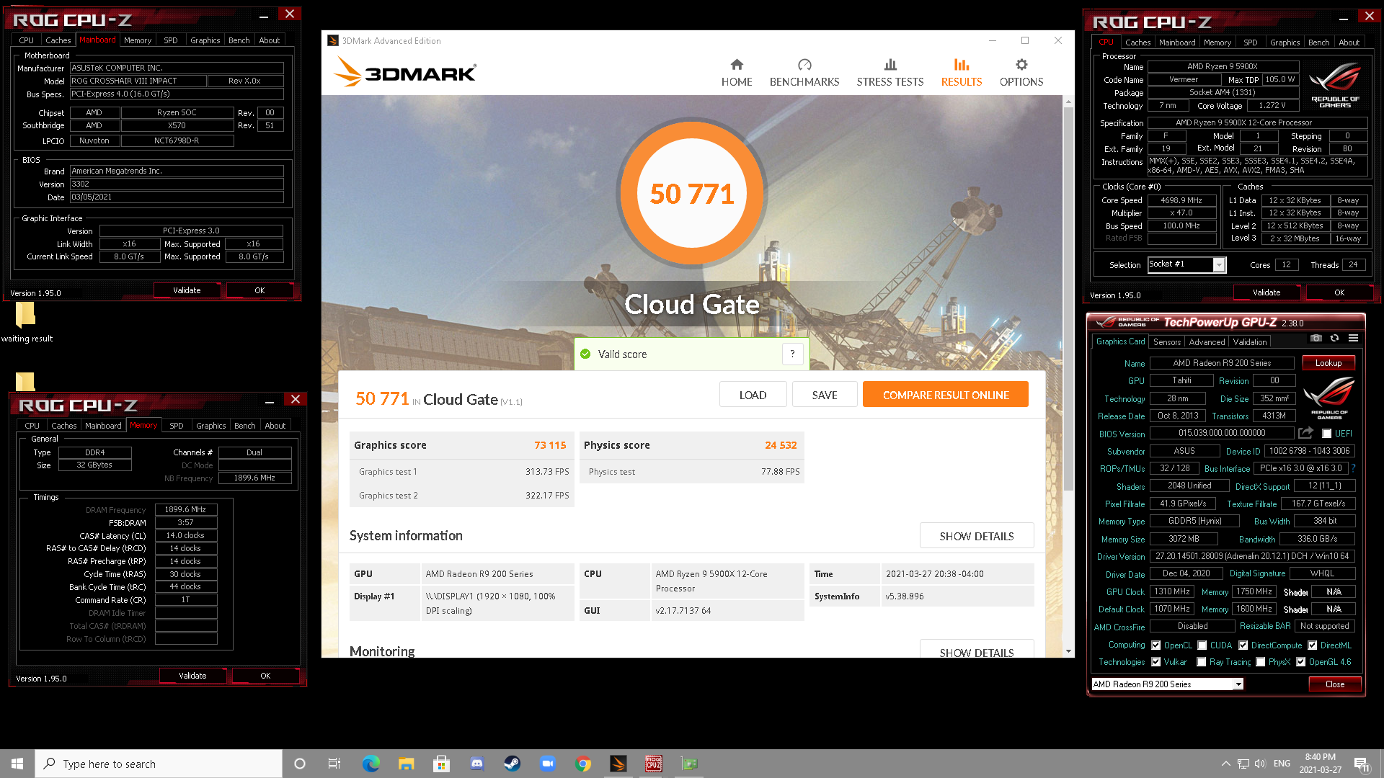Expand the GPU selection dropdown in GPU-Z
Image resolution: width=1384 pixels, height=778 pixels.
(1238, 684)
